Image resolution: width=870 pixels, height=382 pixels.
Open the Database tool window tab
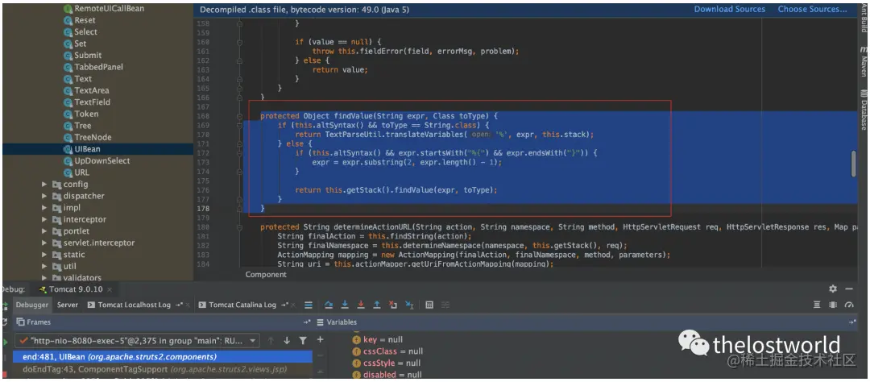(x=864, y=109)
